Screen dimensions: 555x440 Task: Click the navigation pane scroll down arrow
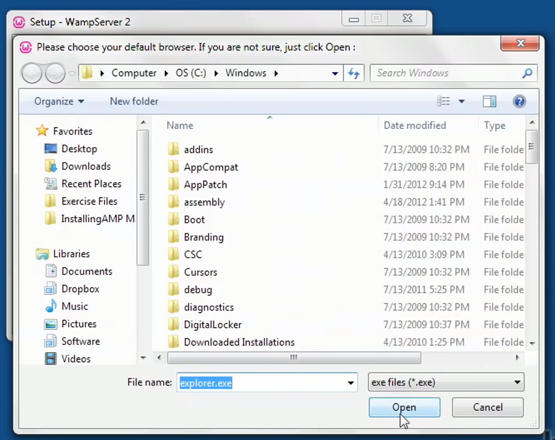tap(143, 358)
